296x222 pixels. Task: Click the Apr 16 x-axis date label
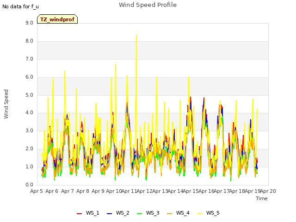click(206, 191)
